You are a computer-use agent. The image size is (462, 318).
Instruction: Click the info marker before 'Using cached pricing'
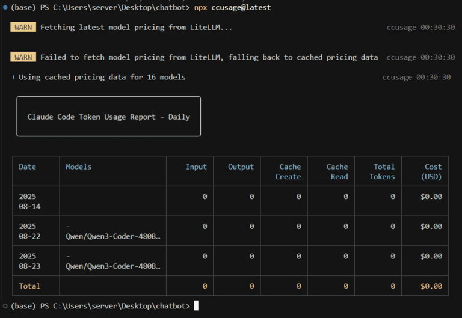click(14, 77)
